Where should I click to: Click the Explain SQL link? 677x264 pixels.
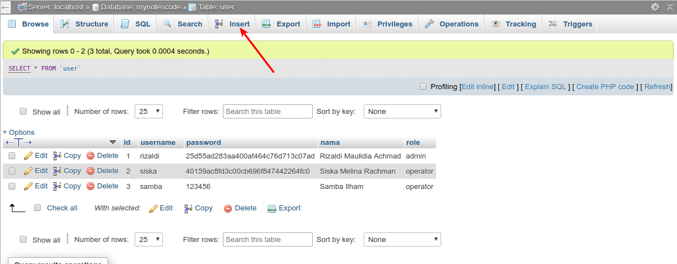point(546,86)
